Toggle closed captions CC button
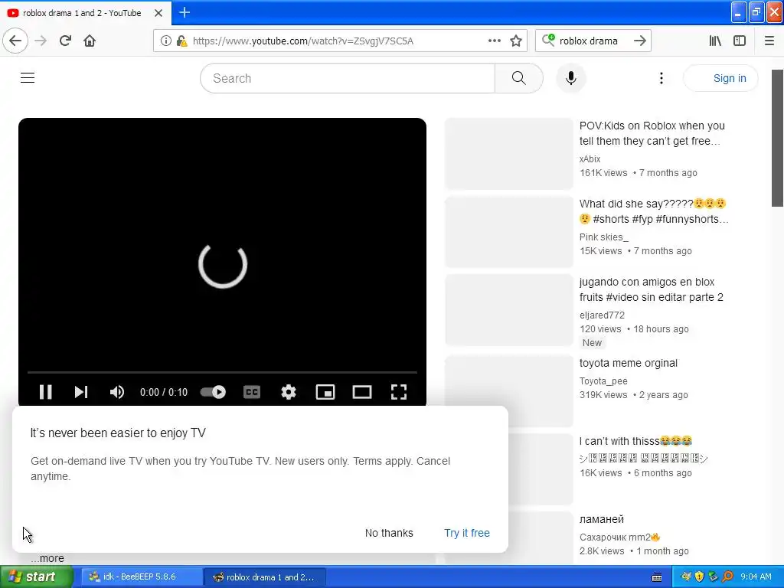 (x=251, y=392)
